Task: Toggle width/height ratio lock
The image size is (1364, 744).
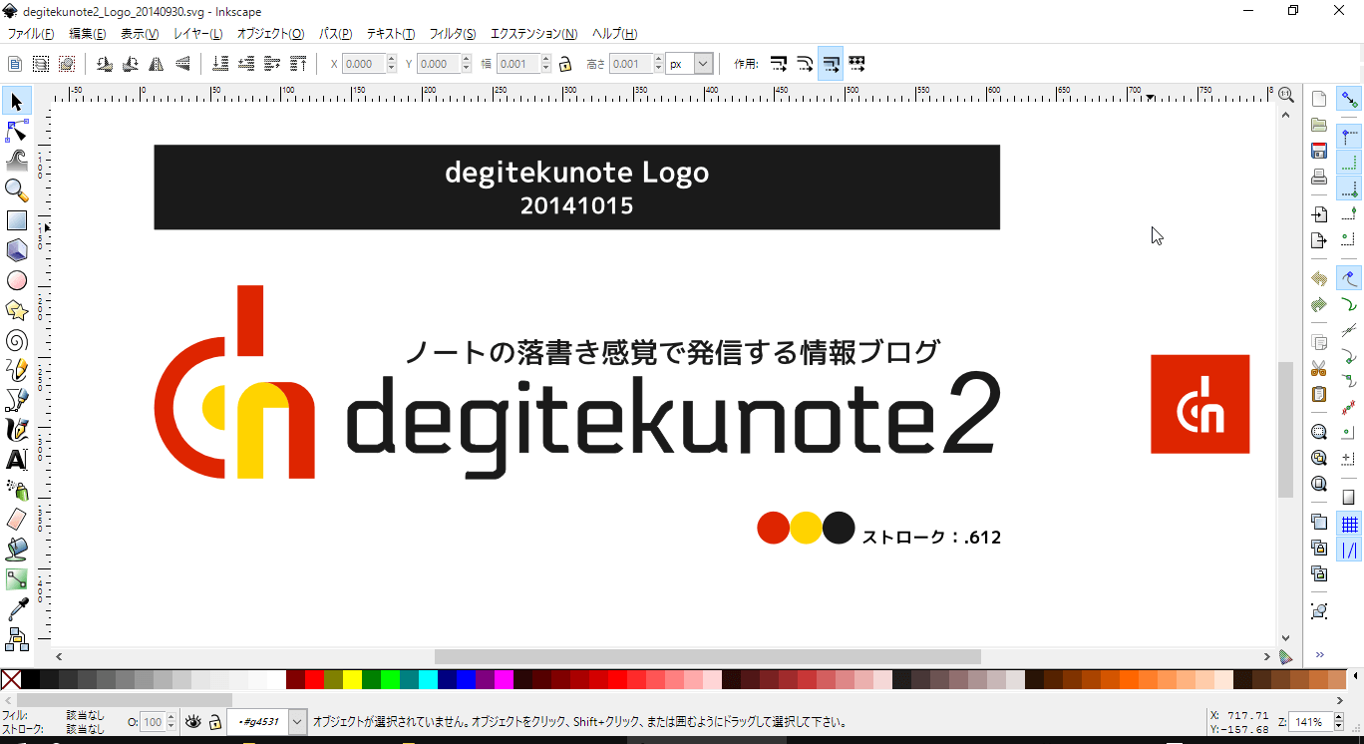Action: 565,64
